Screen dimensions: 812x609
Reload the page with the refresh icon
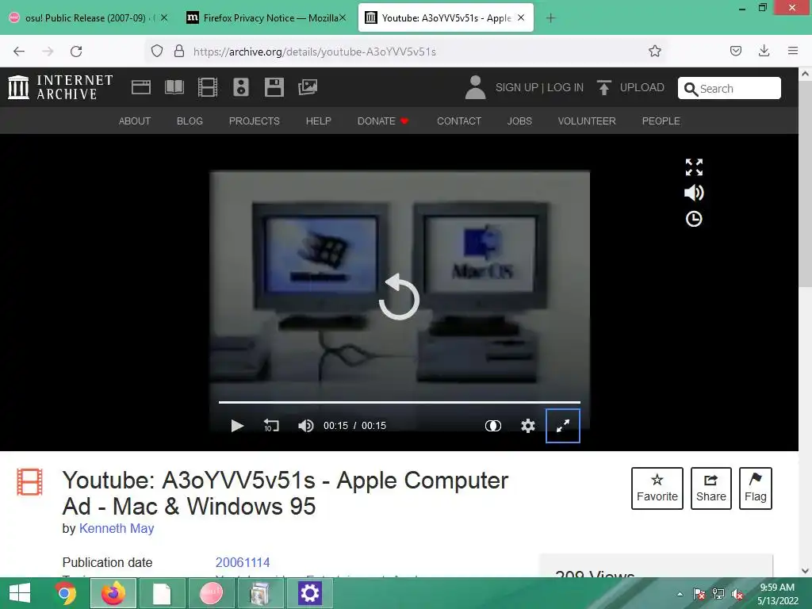coord(76,52)
